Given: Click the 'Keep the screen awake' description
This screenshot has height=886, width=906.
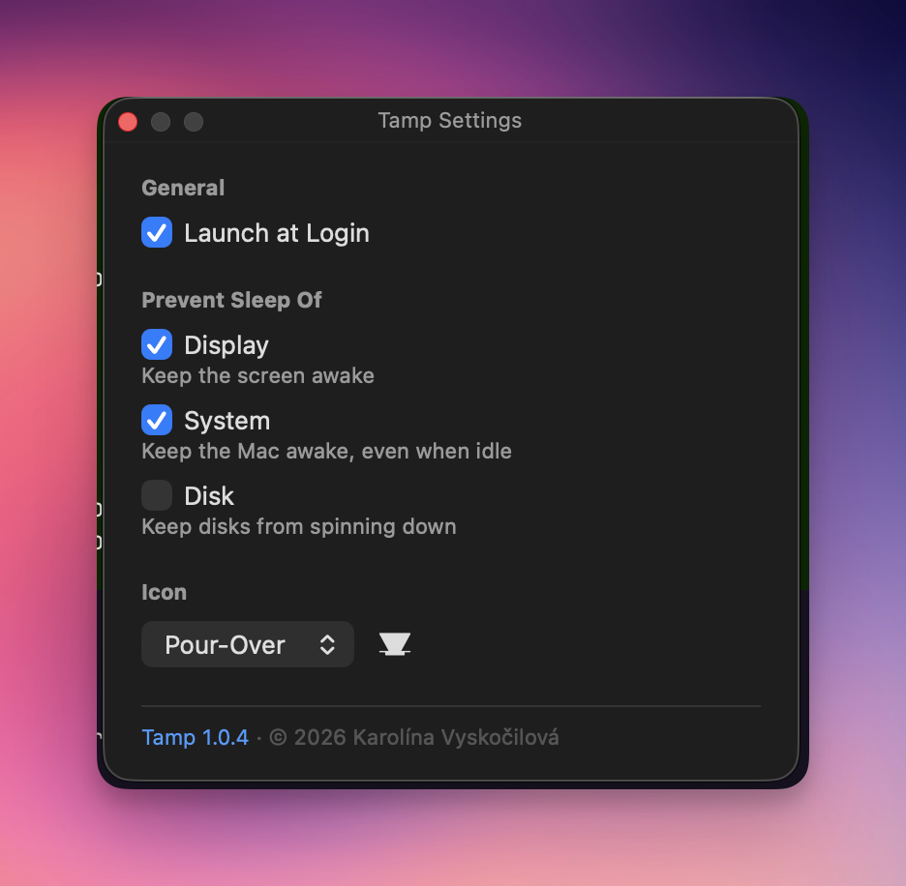Looking at the screenshot, I should coord(257,376).
